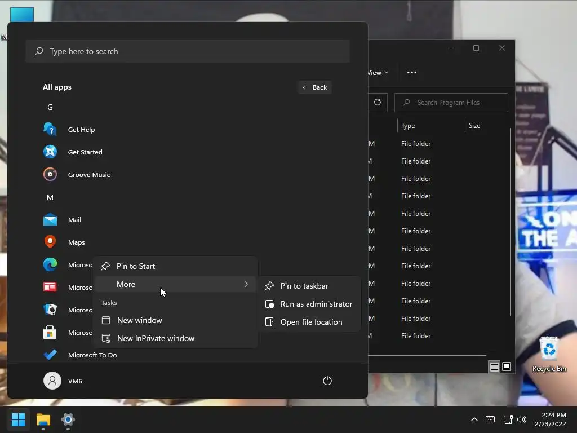Click the Search Program Files field
Screen dimensions: 577x433
pos(451,103)
